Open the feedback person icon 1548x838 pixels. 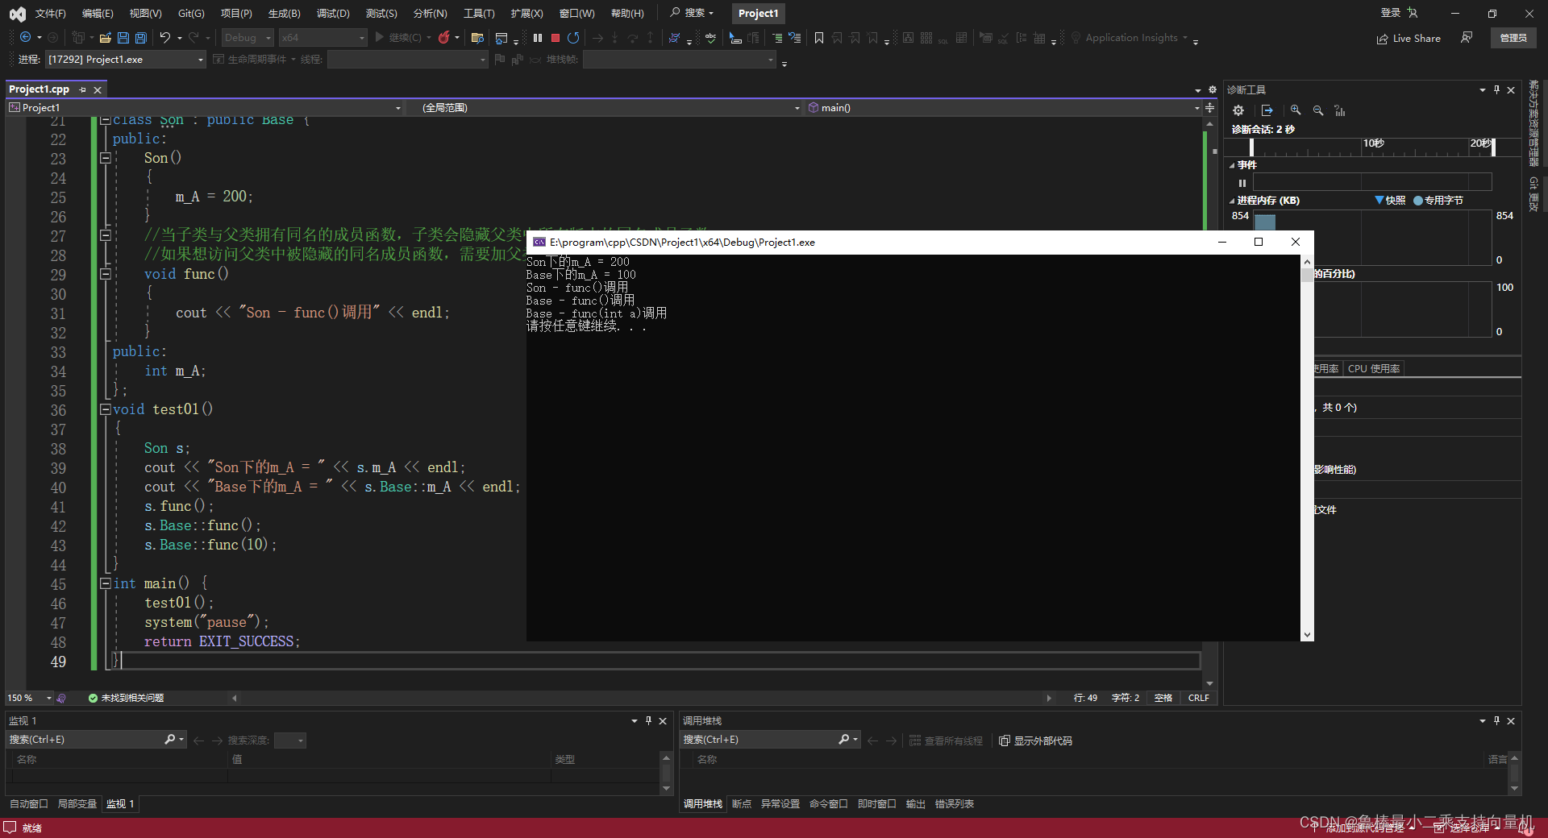pyautogui.click(x=1467, y=38)
